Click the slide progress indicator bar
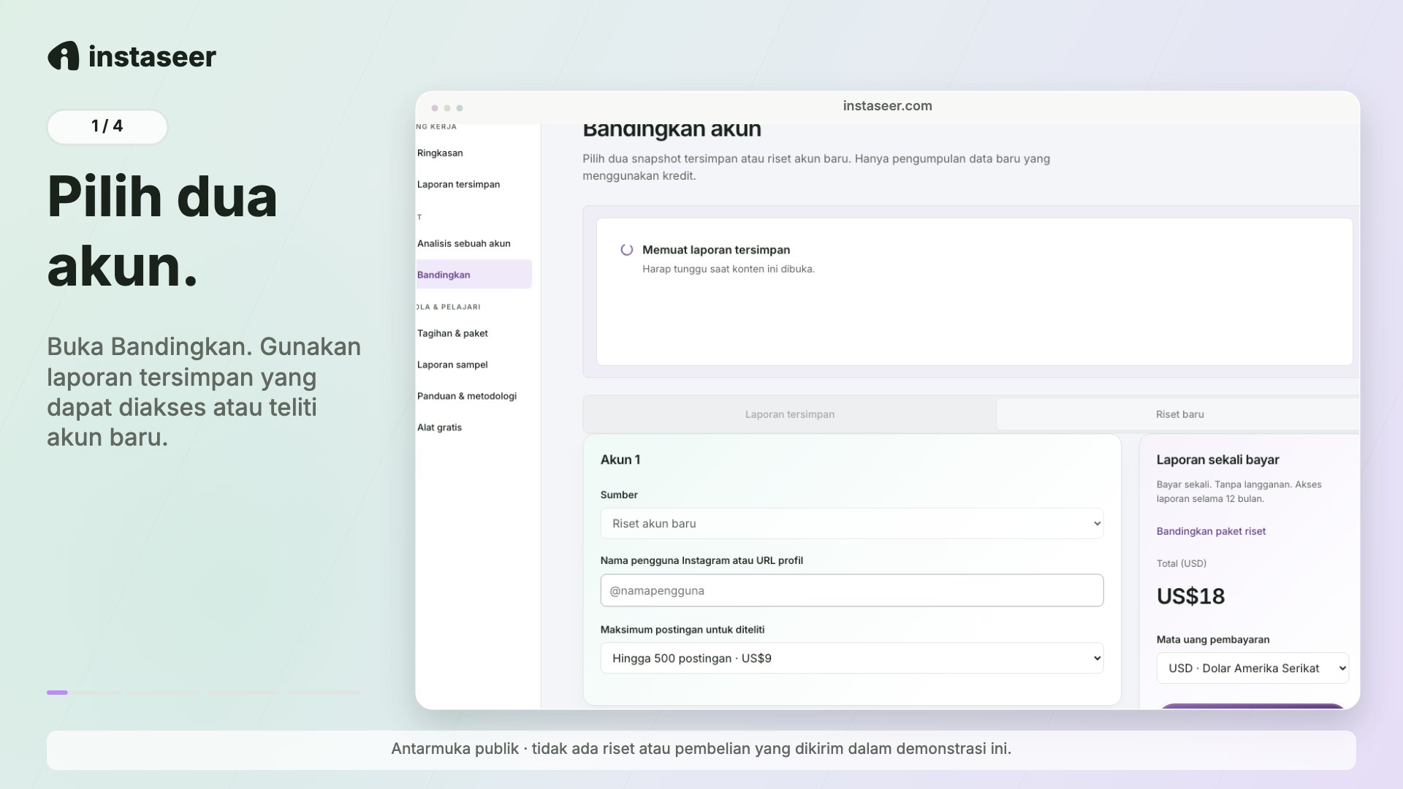 point(204,693)
